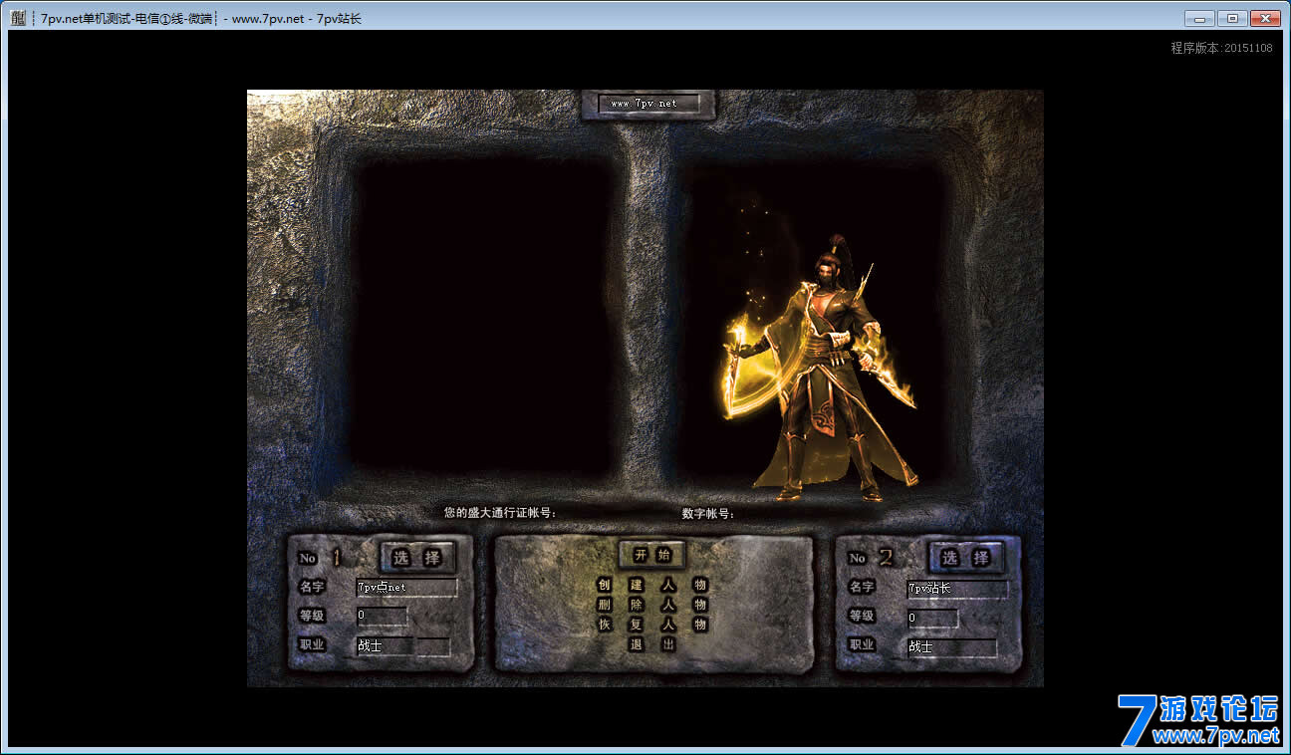Click the No 1 slot label

(x=320, y=558)
